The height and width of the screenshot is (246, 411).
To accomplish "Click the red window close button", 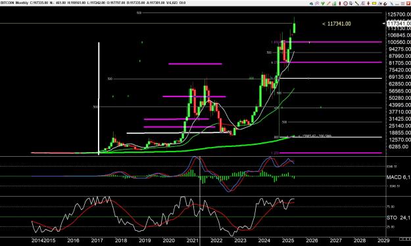I will click(x=408, y=3).
